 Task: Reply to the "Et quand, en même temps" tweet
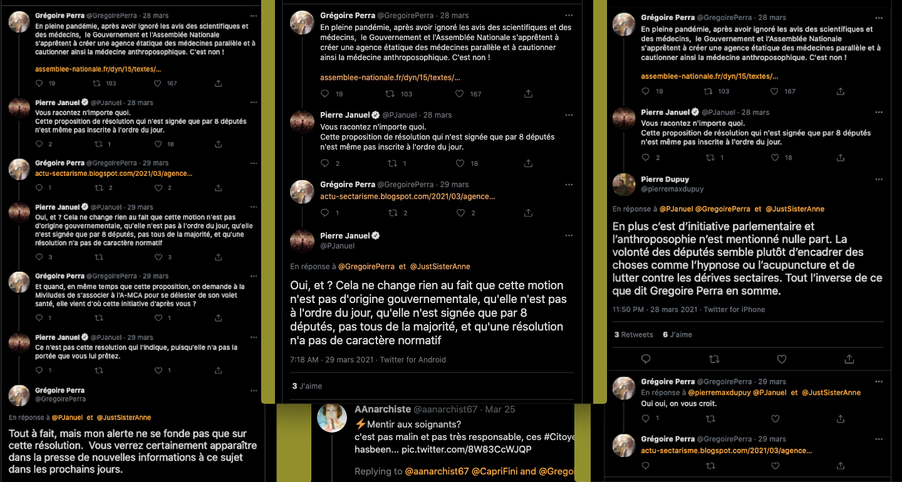coord(39,318)
